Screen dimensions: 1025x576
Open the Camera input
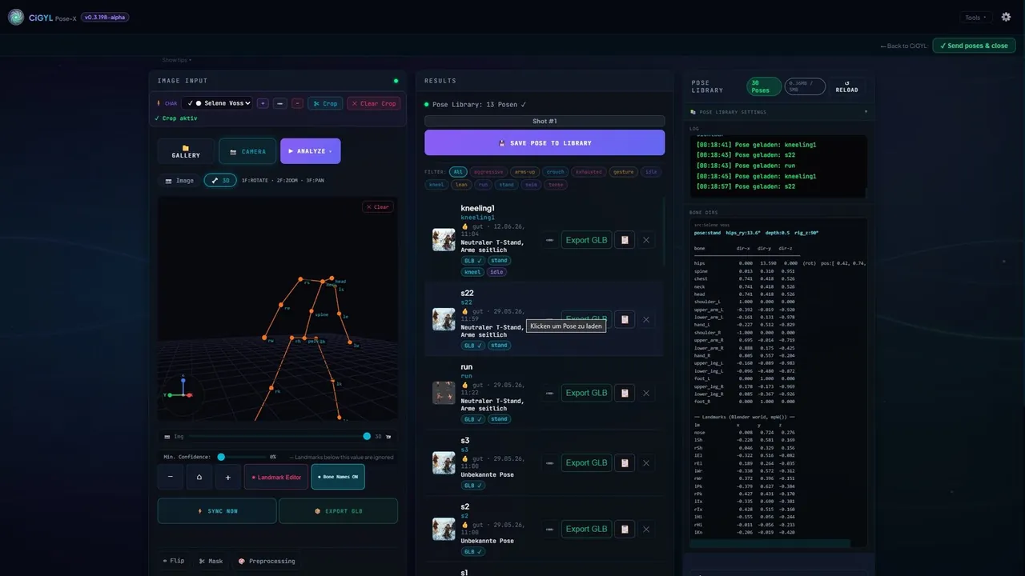(x=247, y=151)
